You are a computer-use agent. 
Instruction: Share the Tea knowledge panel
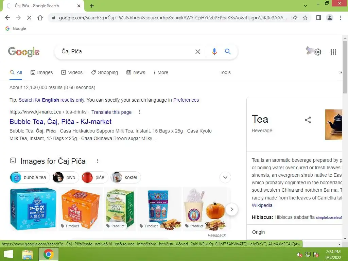[x=308, y=120]
